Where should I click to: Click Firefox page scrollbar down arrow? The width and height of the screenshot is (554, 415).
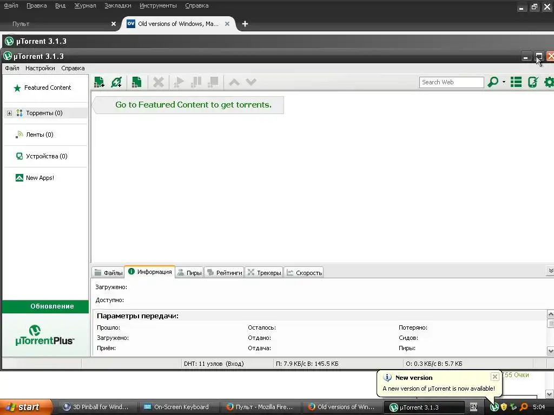coord(550,394)
